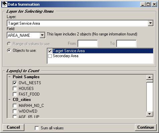159x133 pixels.
Task: Click the WIDOWED label
Action: point(28,111)
